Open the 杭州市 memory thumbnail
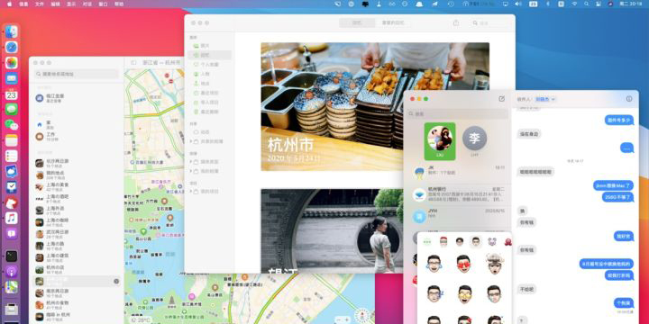 coord(375,106)
